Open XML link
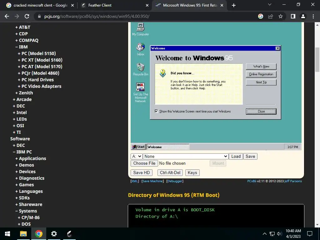The width and height of the screenshot is (320, 240). tap(135, 181)
